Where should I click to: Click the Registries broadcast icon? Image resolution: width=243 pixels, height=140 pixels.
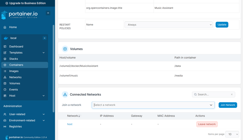[5, 127]
